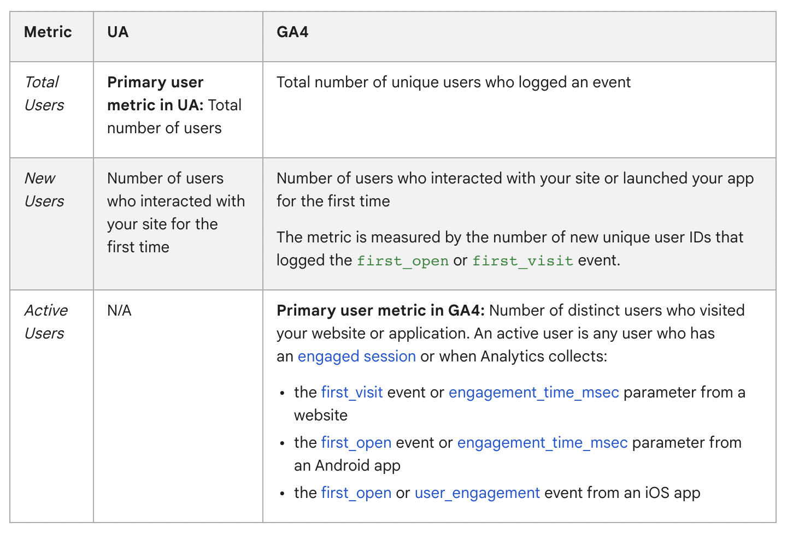This screenshot has height=534, width=787.
Task: Select UA 'Number of users who interacted' cell
Action: click(x=178, y=224)
